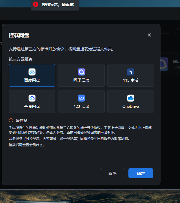Image resolution: width=180 pixels, height=203 pixels.
Task: Click the red error icon in toast
Action: coord(36,4)
